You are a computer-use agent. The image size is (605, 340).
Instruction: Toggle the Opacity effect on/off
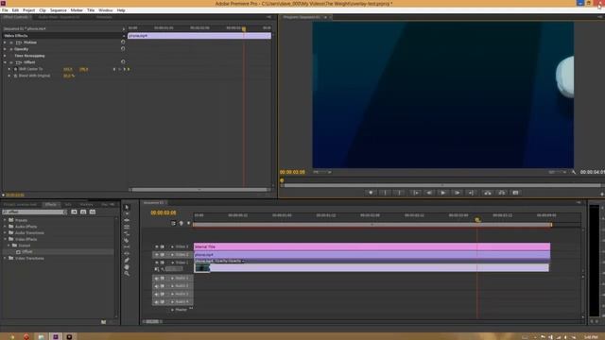pos(11,49)
